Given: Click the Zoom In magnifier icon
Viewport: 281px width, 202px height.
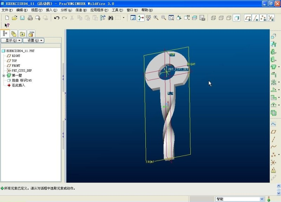Looking at the screenshot, I should (156, 18).
